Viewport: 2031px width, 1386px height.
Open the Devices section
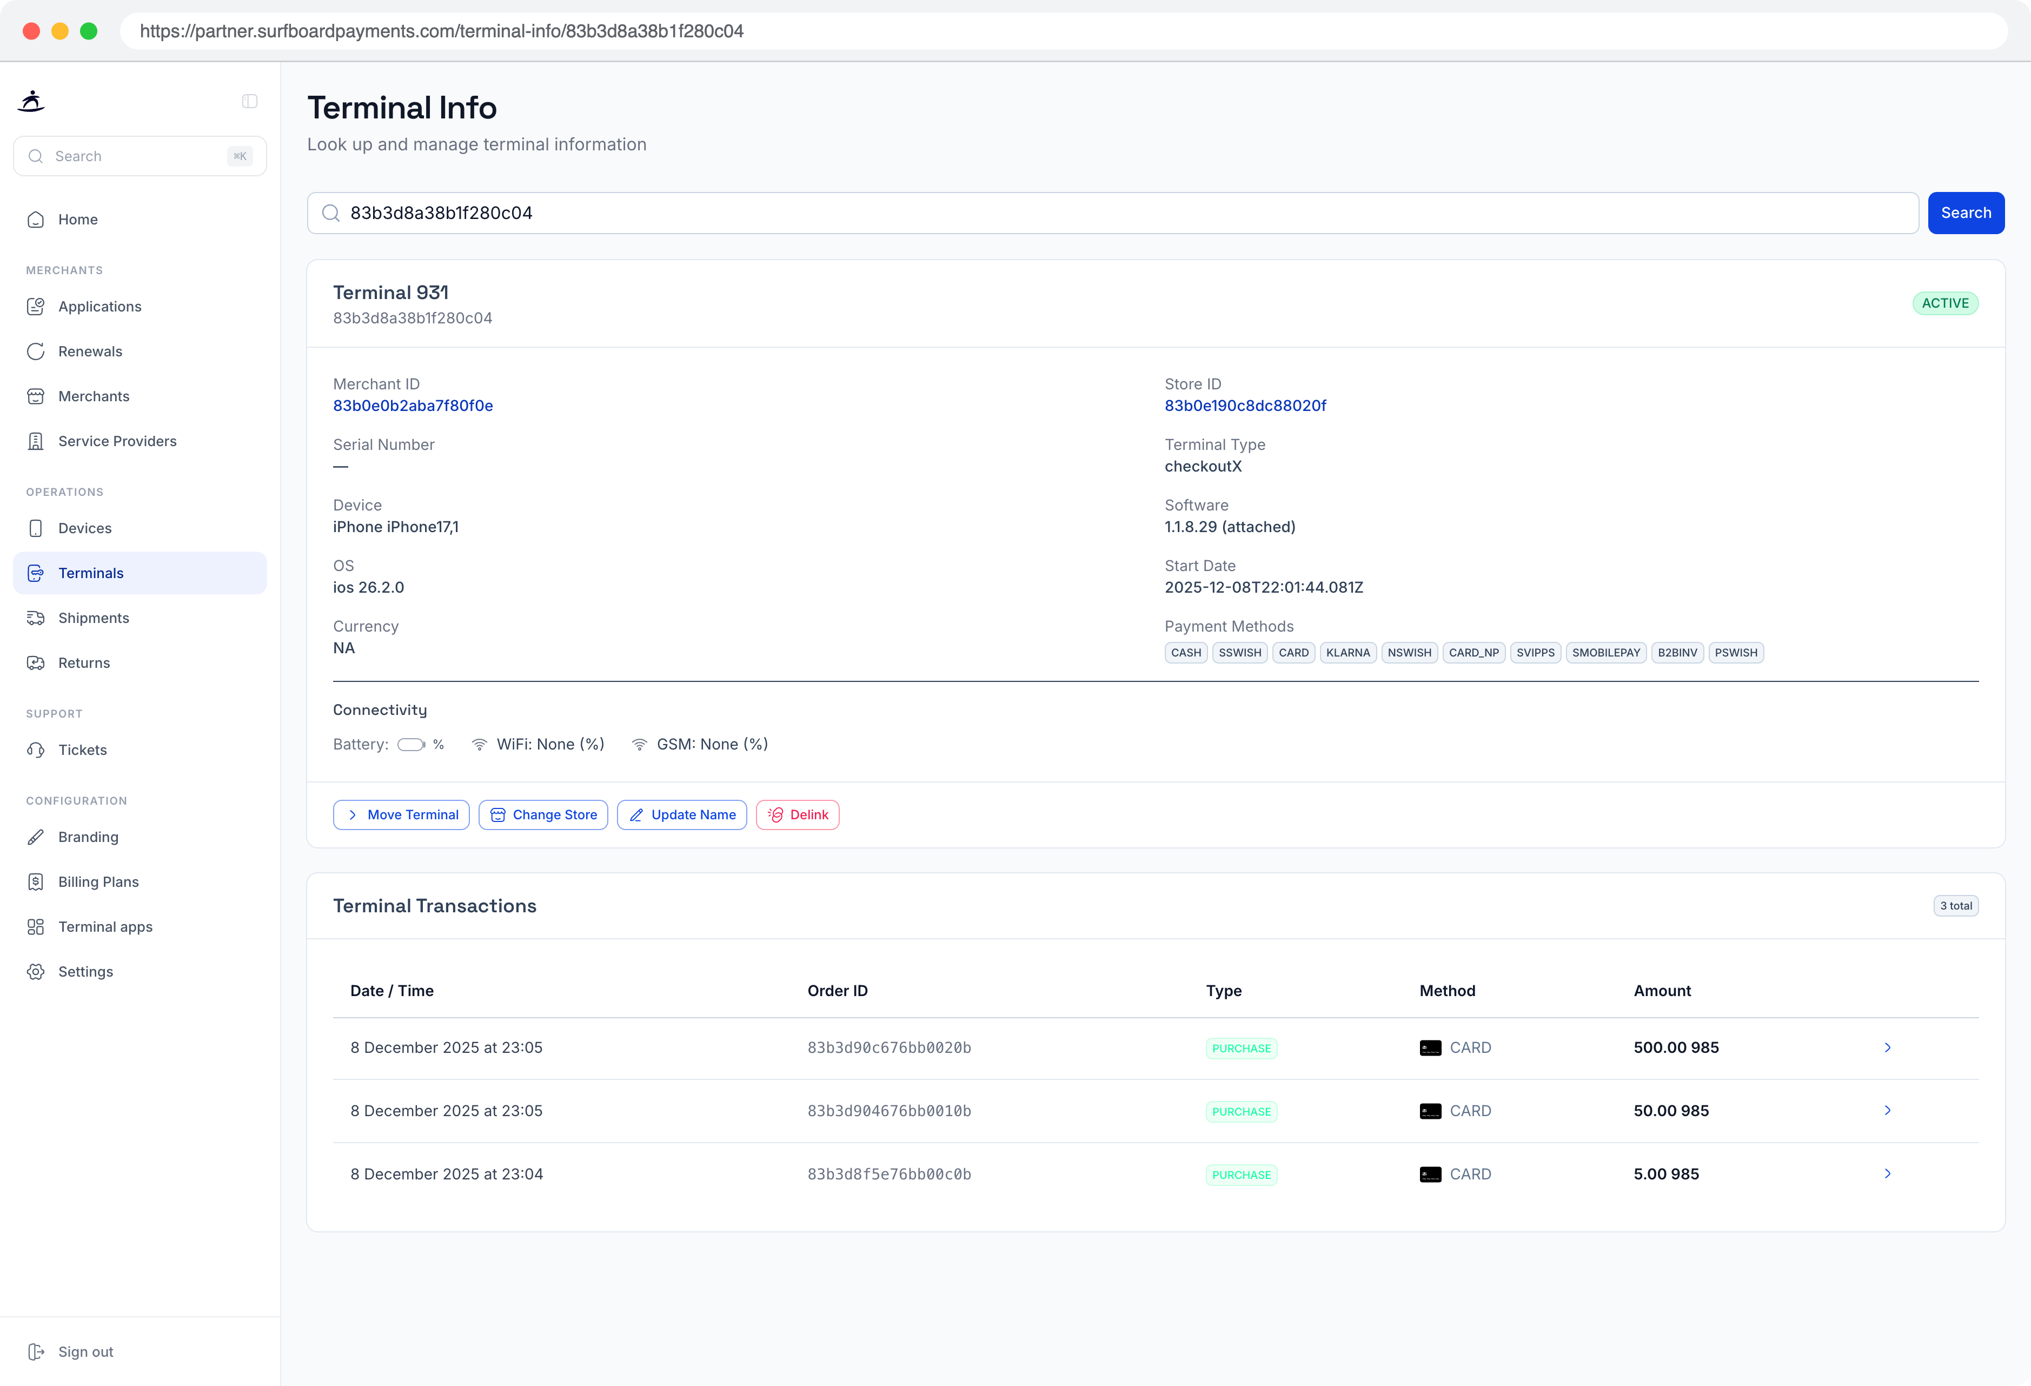coord(140,528)
